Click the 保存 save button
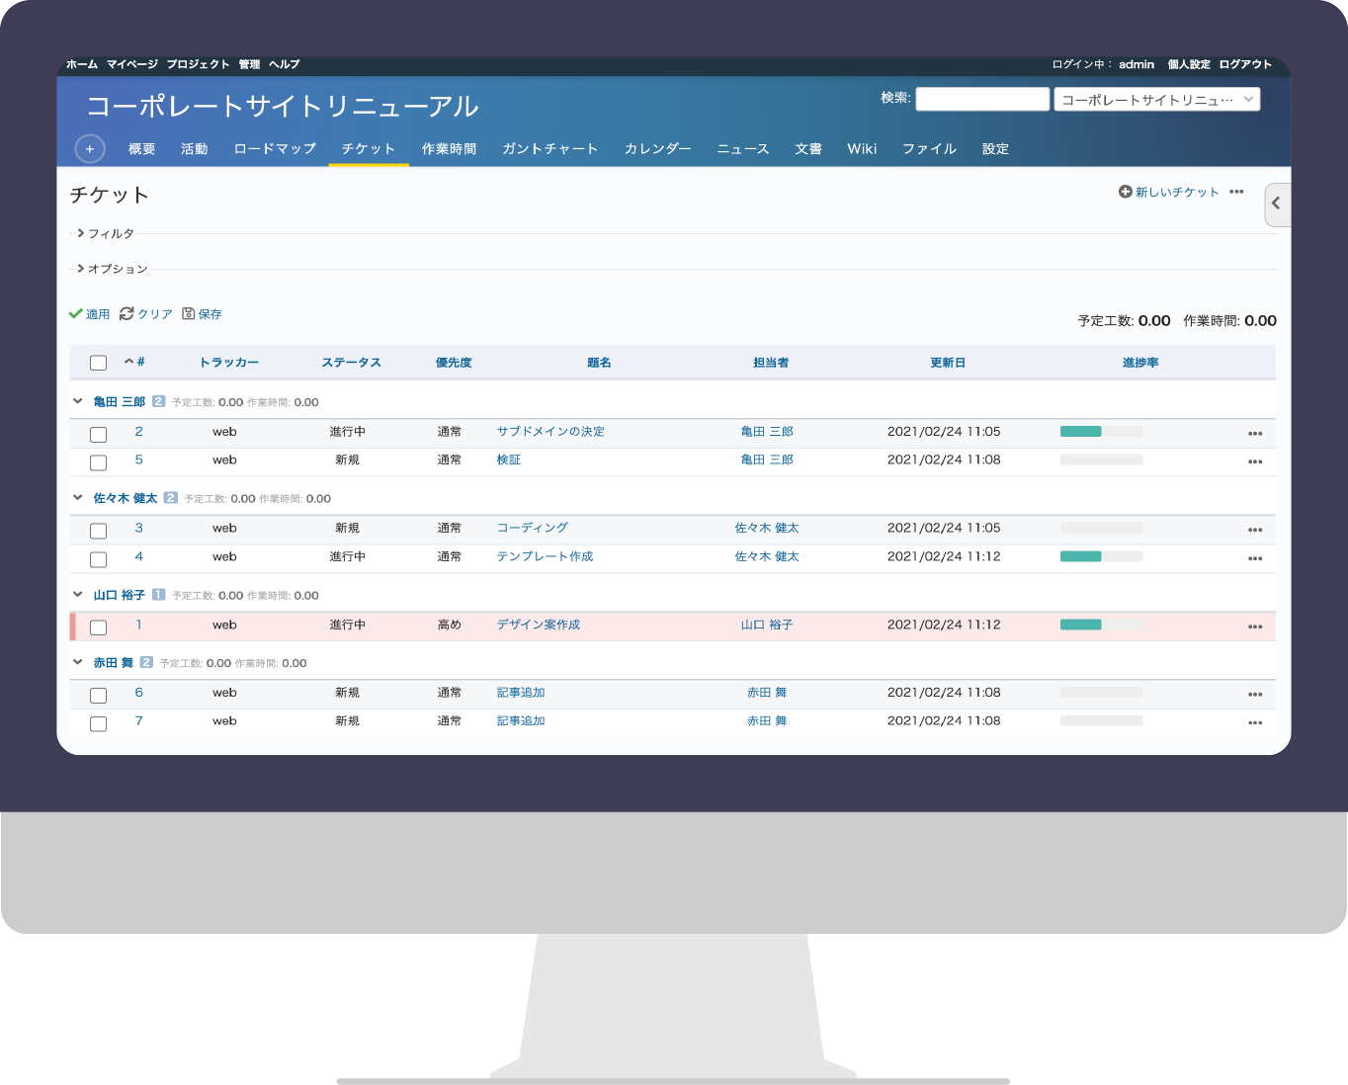Screen dimensions: 1348x1085 203,314
